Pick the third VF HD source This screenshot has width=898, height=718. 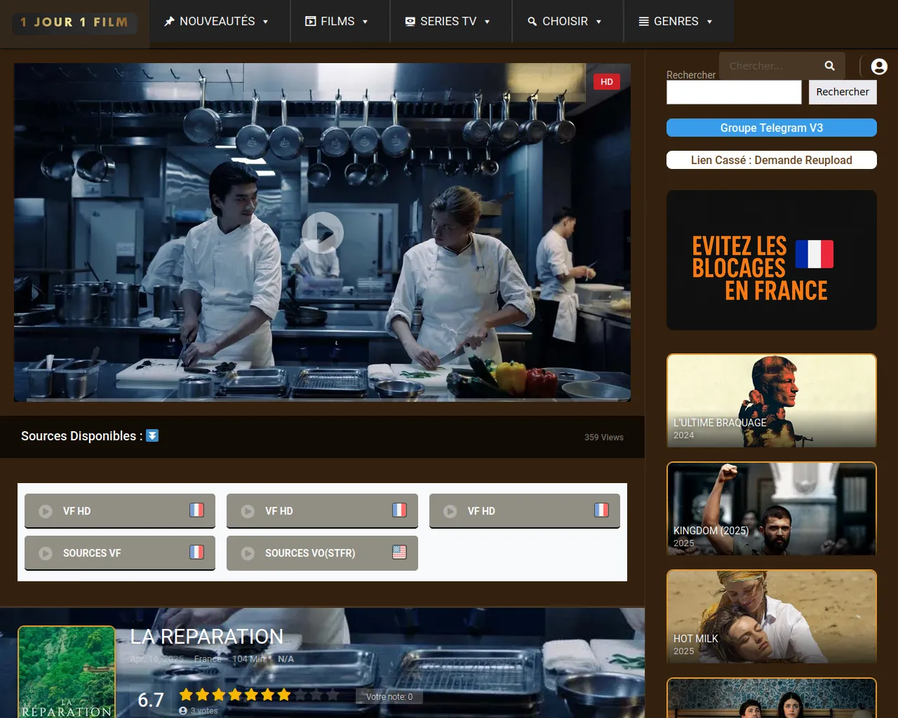(524, 511)
